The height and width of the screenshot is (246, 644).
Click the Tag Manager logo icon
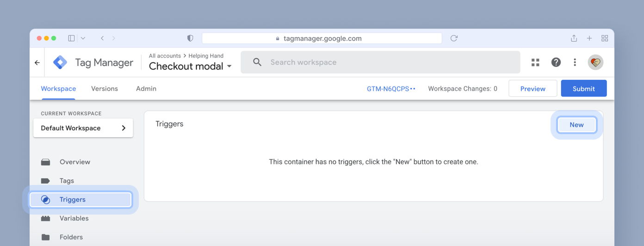tap(60, 62)
